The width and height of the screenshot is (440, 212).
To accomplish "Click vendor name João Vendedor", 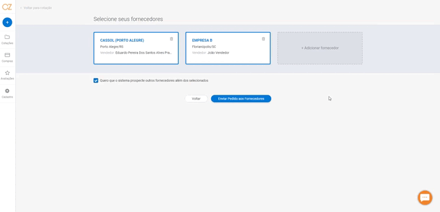I will [218, 52].
